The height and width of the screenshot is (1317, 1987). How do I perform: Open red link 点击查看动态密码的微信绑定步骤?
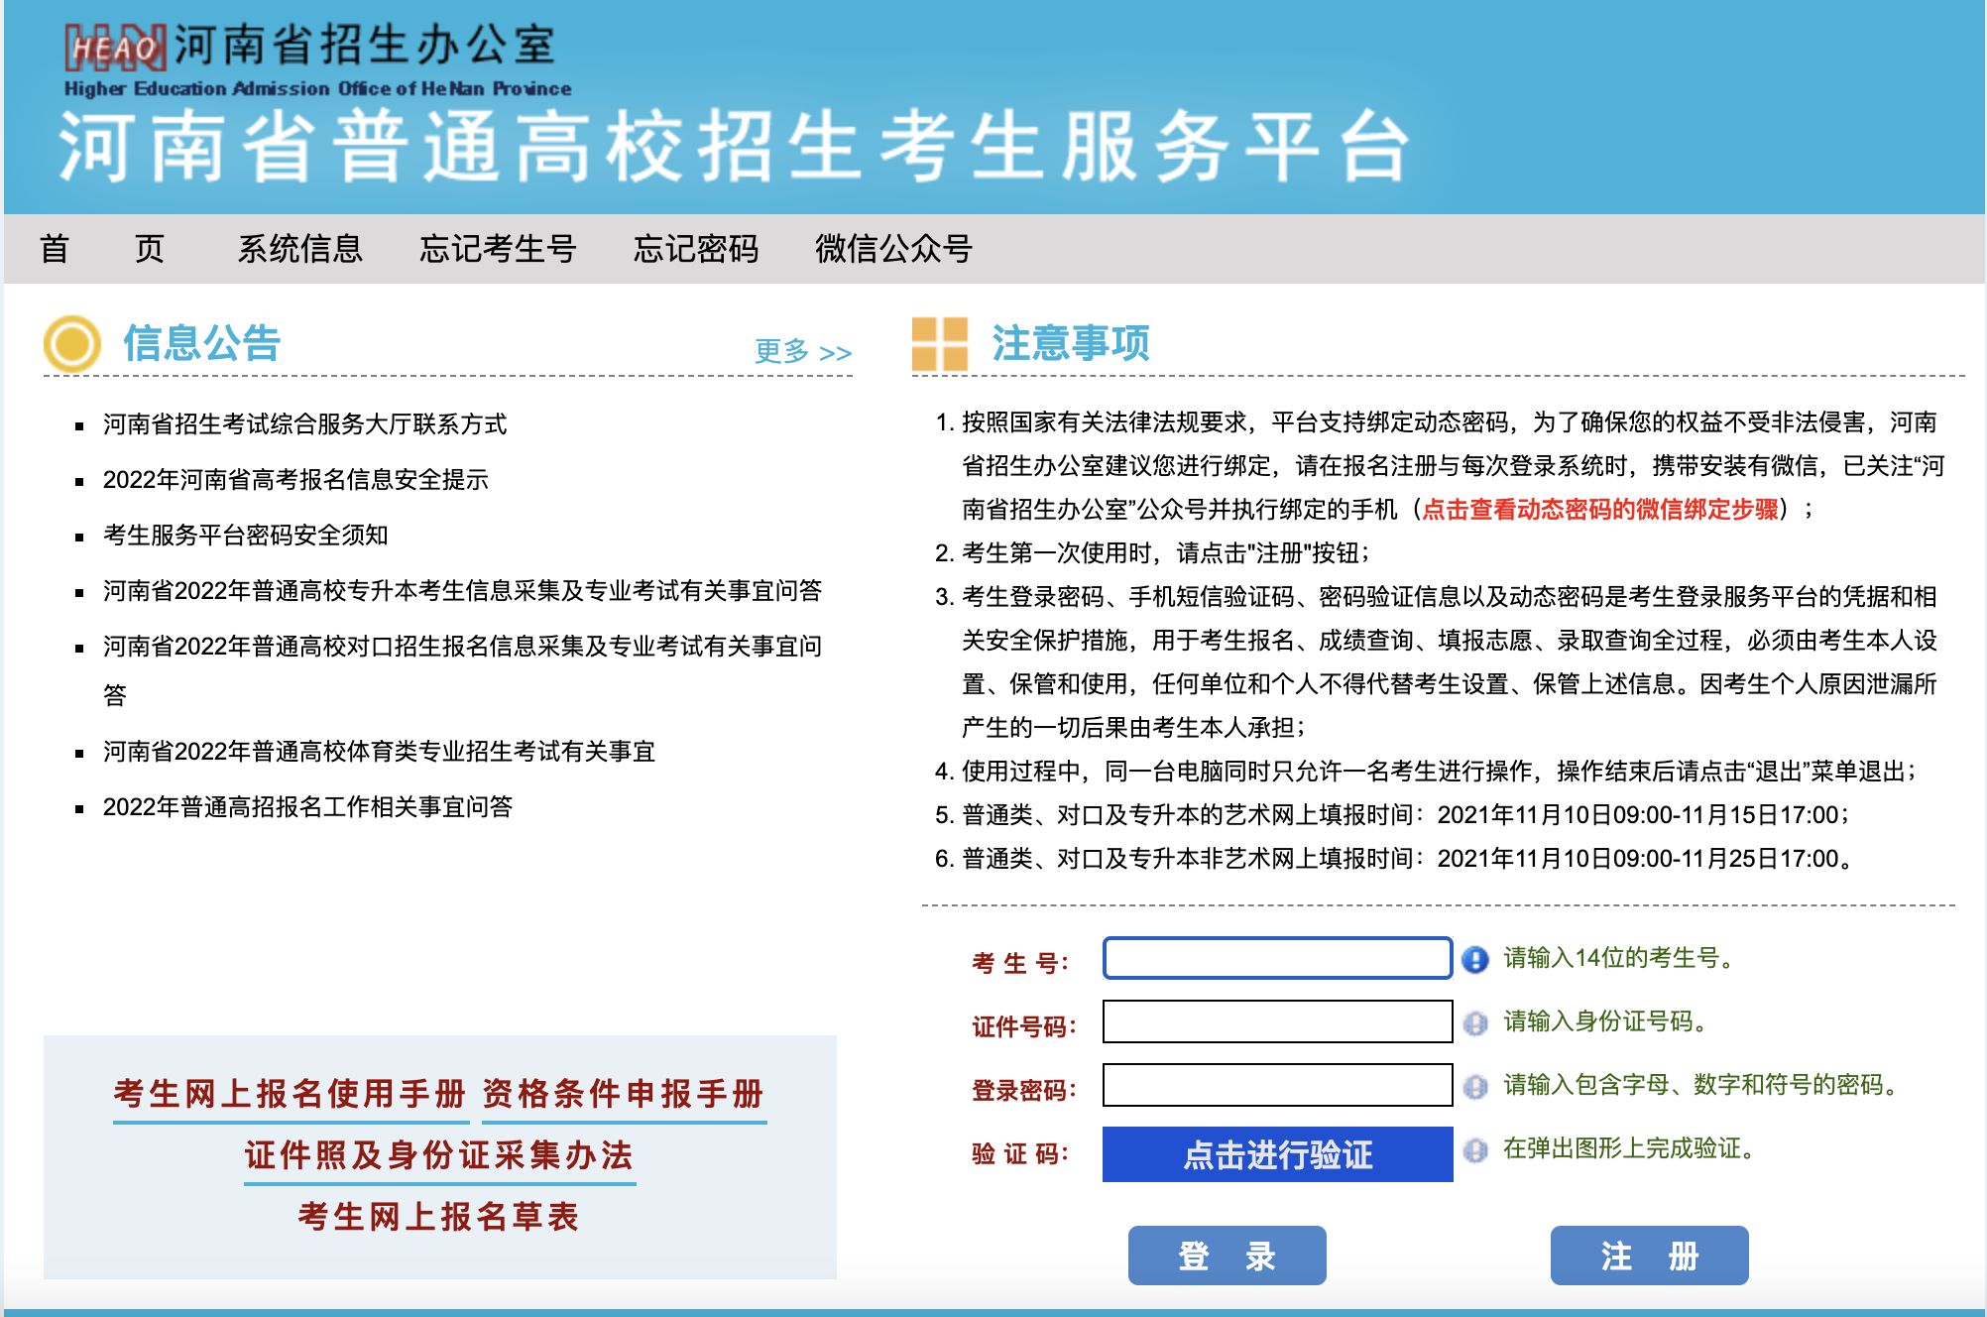click(x=1599, y=510)
